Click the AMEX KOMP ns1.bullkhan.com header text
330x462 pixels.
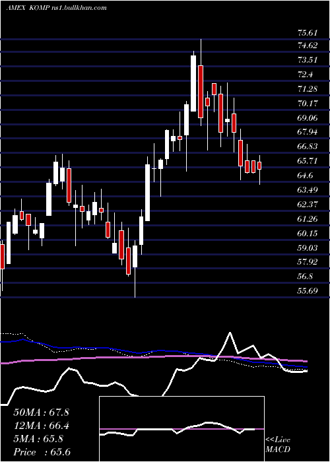(56, 8)
